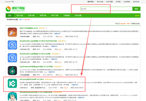Click 查看详细 for touchretouch
Image resolution: width=146 pixels, height=101 pixels.
point(51,72)
